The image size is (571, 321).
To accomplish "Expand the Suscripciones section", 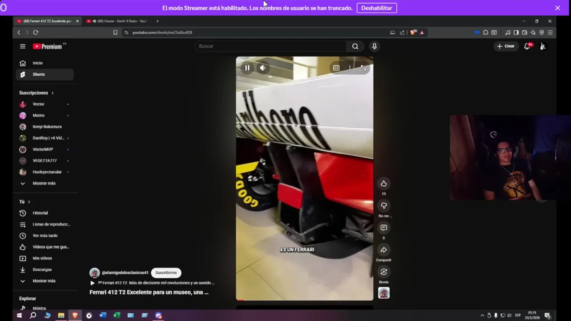I will coord(37,93).
